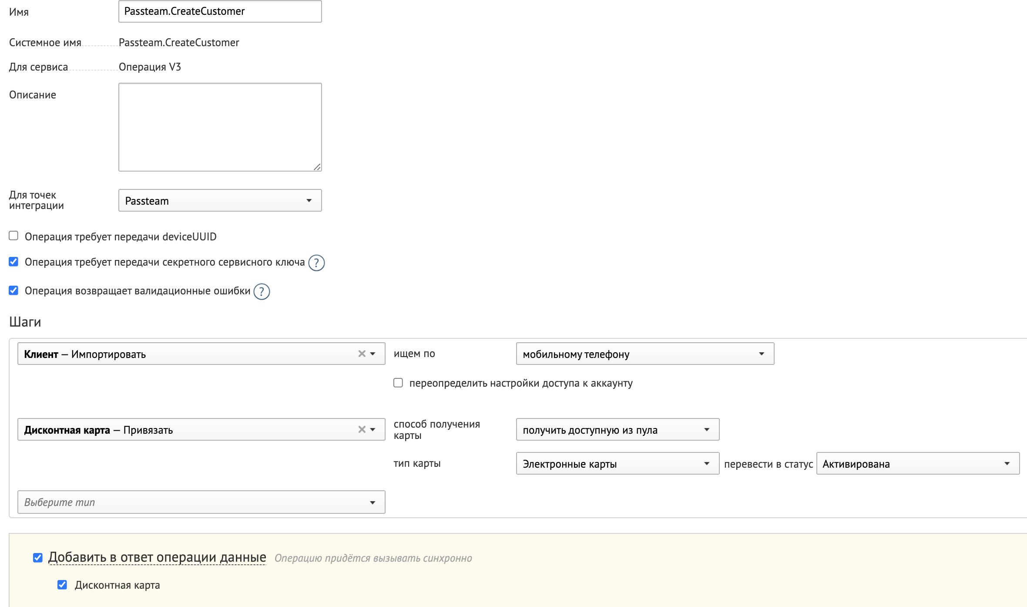Clear the 'Дисконтная карта — Привязать' step selection
This screenshot has height=607, width=1027.
(x=361, y=429)
